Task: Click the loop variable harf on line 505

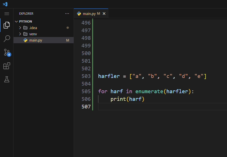Action: tap(117, 91)
